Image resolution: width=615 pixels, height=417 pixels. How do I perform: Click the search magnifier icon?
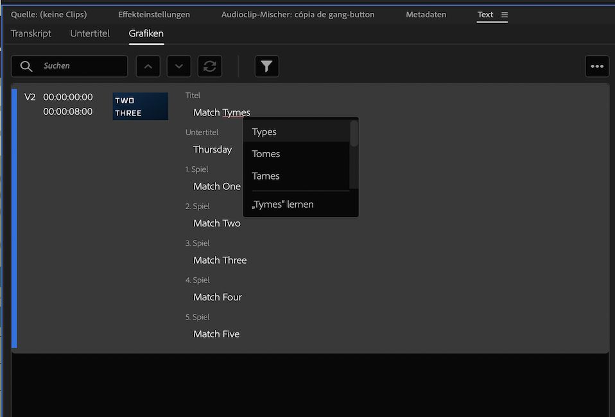tap(26, 66)
